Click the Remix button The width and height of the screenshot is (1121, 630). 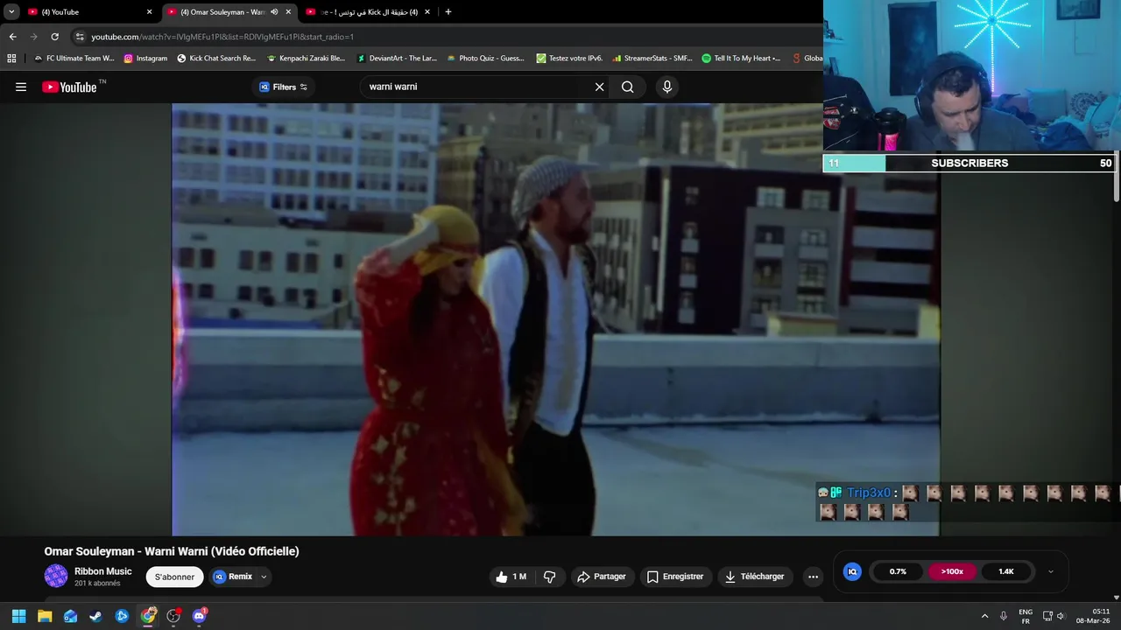click(233, 577)
